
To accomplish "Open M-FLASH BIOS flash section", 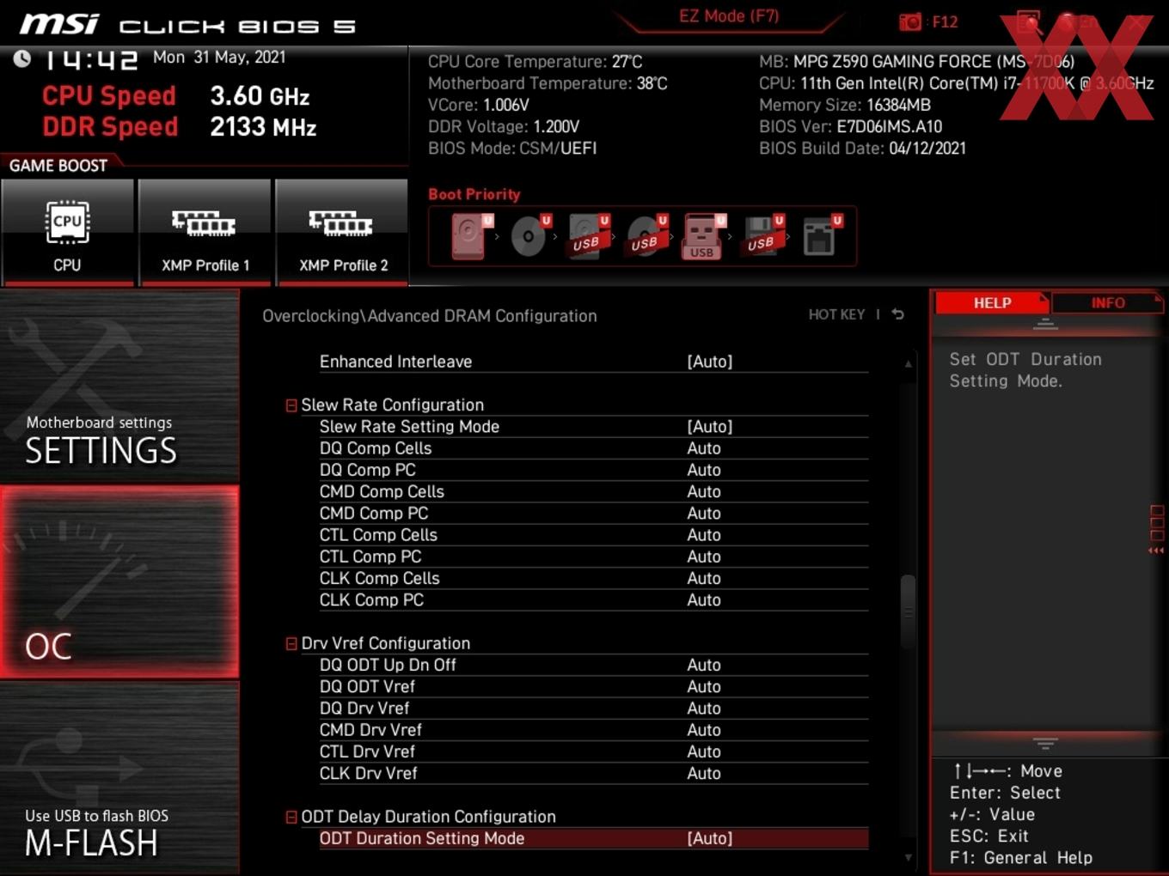I will (x=119, y=778).
